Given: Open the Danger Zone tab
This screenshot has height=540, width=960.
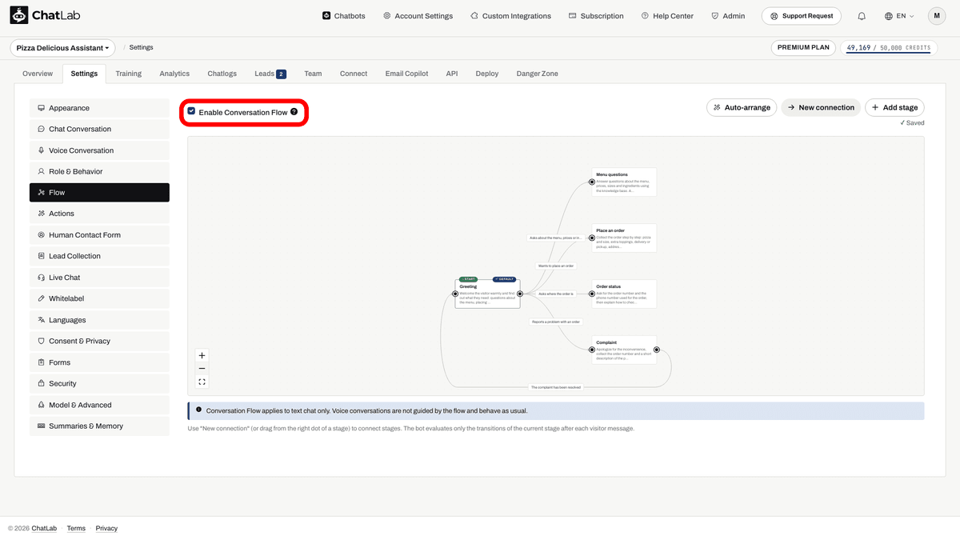Looking at the screenshot, I should (x=538, y=74).
